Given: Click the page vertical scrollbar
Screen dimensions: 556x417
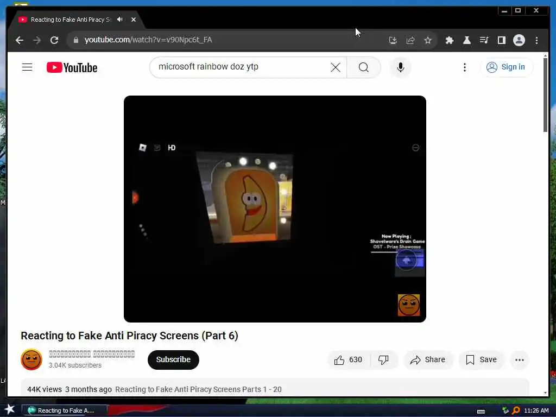Looking at the screenshot, I should [x=545, y=96].
